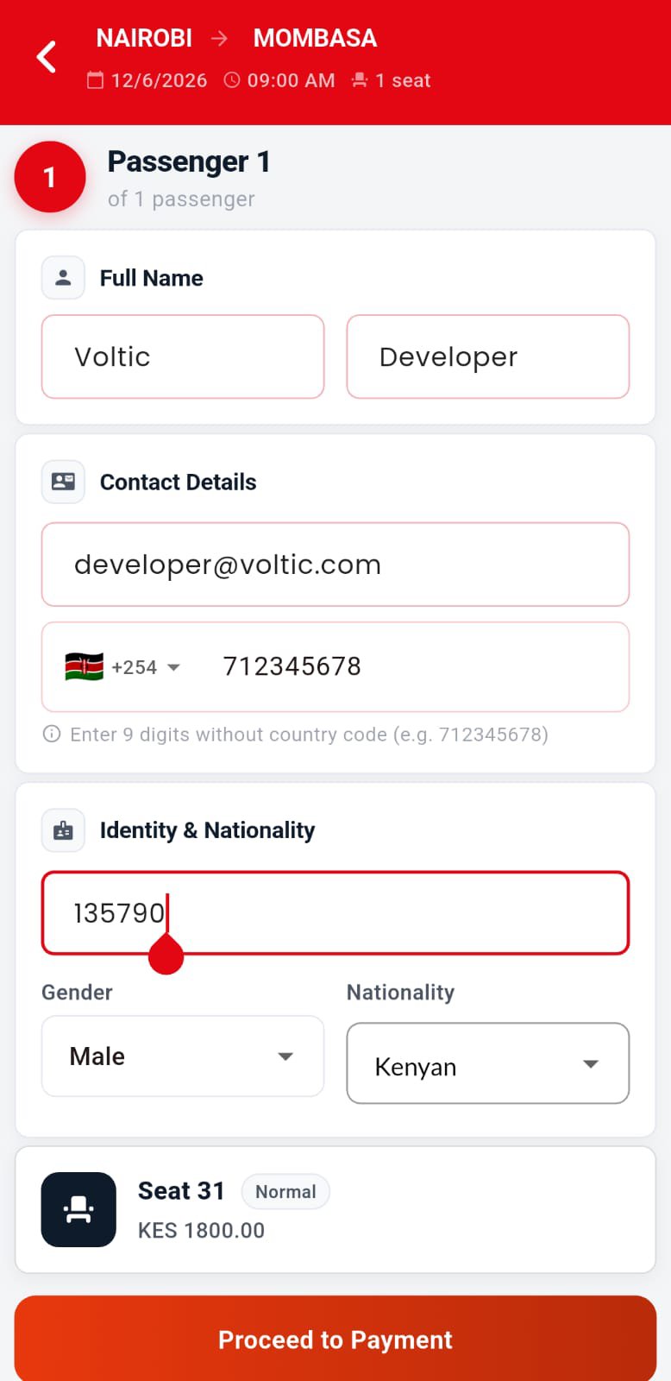This screenshot has height=1381, width=671.
Task: Focus the first name field containing Voltic
Action: click(183, 356)
